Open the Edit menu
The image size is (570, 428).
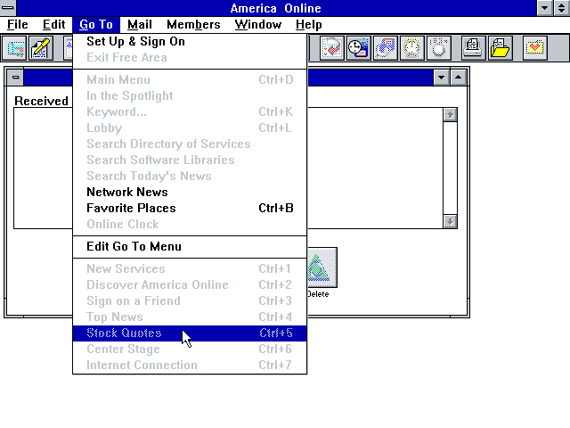click(53, 25)
